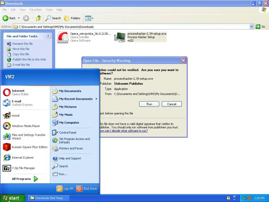Open the Run... dialog
269x202 pixels.
point(75,174)
